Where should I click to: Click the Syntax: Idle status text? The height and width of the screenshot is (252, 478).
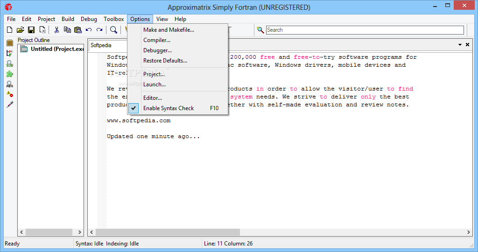pos(89,244)
